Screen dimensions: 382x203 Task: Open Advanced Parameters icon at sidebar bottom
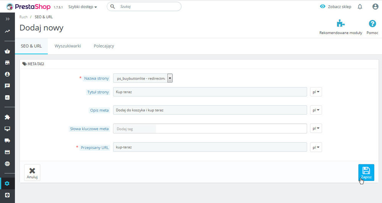pyautogui.click(x=7, y=195)
